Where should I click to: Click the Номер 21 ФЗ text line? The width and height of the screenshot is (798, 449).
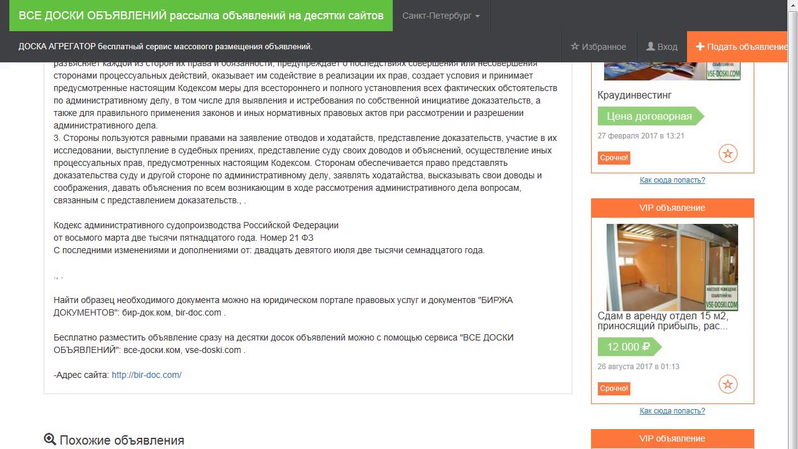point(183,238)
